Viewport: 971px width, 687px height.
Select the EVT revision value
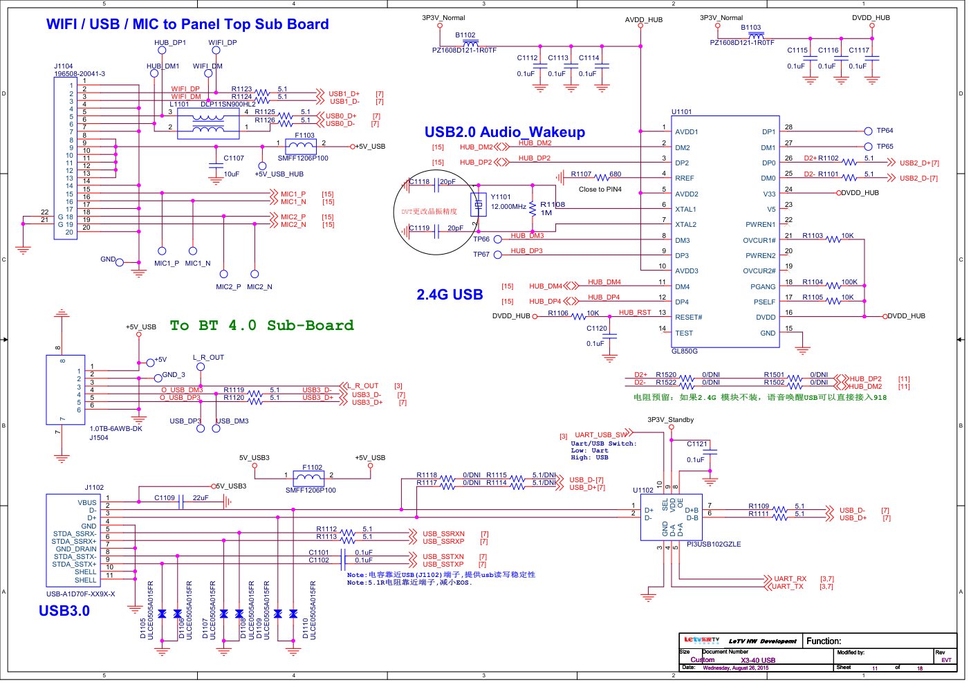click(x=946, y=660)
